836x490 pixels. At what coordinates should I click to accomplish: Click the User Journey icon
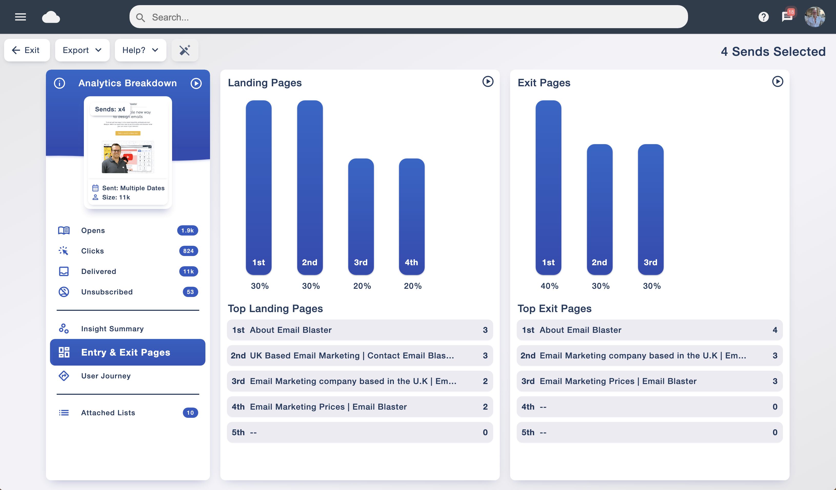tap(64, 376)
